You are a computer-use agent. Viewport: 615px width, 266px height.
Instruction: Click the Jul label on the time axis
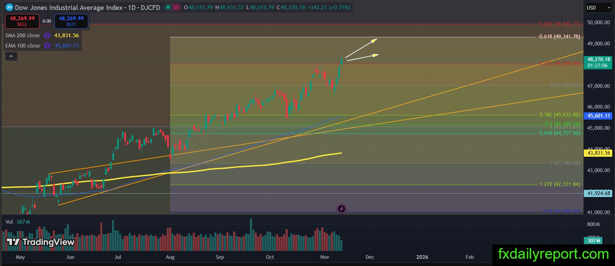[x=118, y=257]
